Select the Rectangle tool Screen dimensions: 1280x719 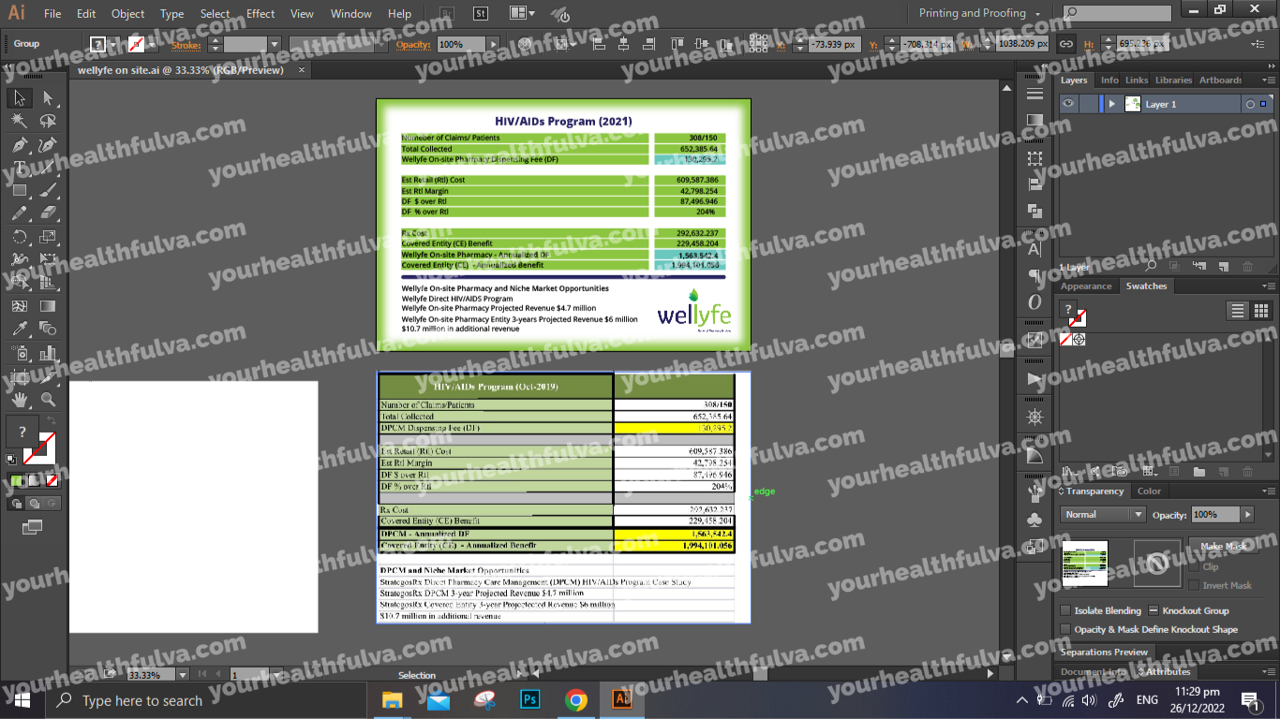[19, 189]
